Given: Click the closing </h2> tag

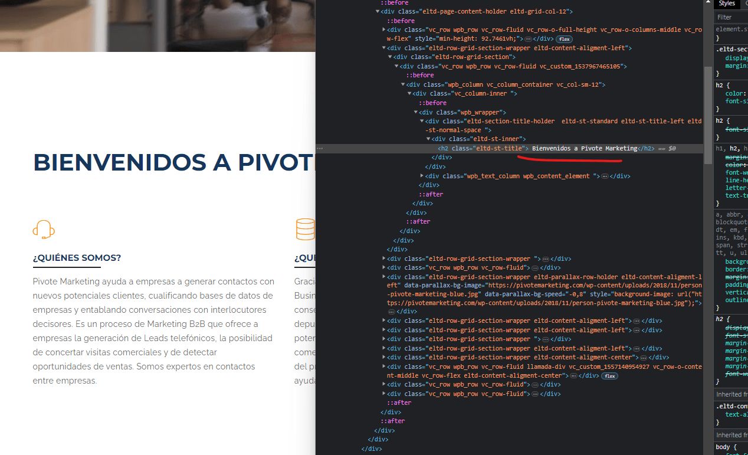Looking at the screenshot, I should 646,149.
